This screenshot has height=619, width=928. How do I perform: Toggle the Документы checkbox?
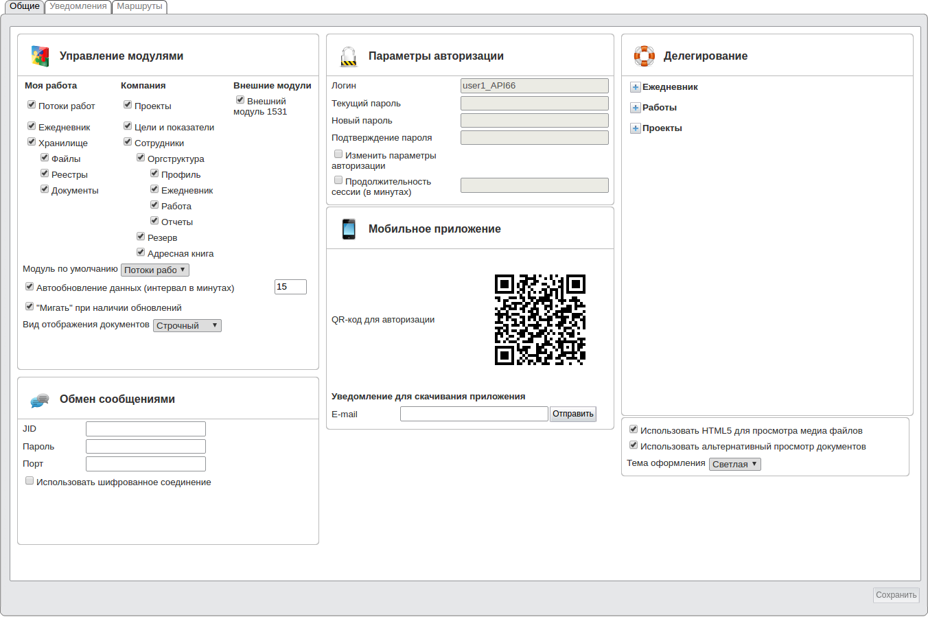(x=45, y=189)
